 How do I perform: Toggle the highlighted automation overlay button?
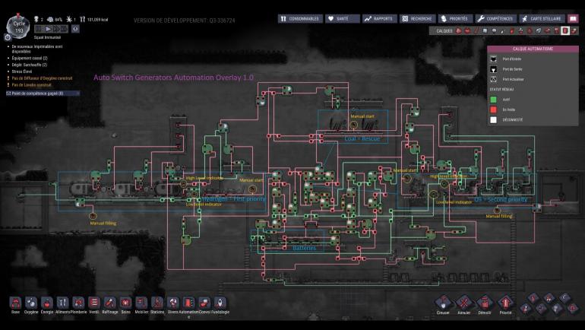pyautogui.click(x=565, y=30)
